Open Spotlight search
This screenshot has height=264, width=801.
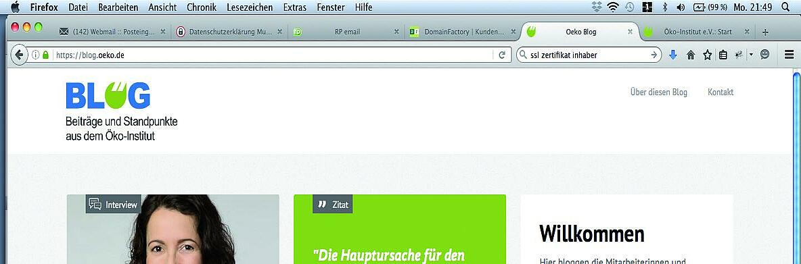[x=785, y=7]
